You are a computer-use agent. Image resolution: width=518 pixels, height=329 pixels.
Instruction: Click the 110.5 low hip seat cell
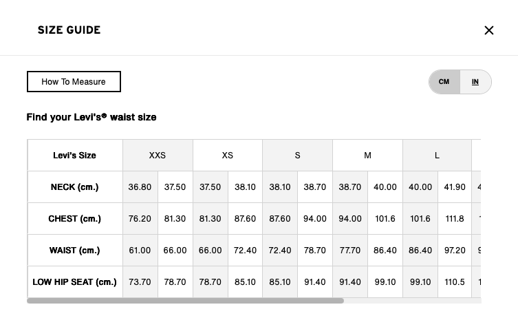[455, 282]
